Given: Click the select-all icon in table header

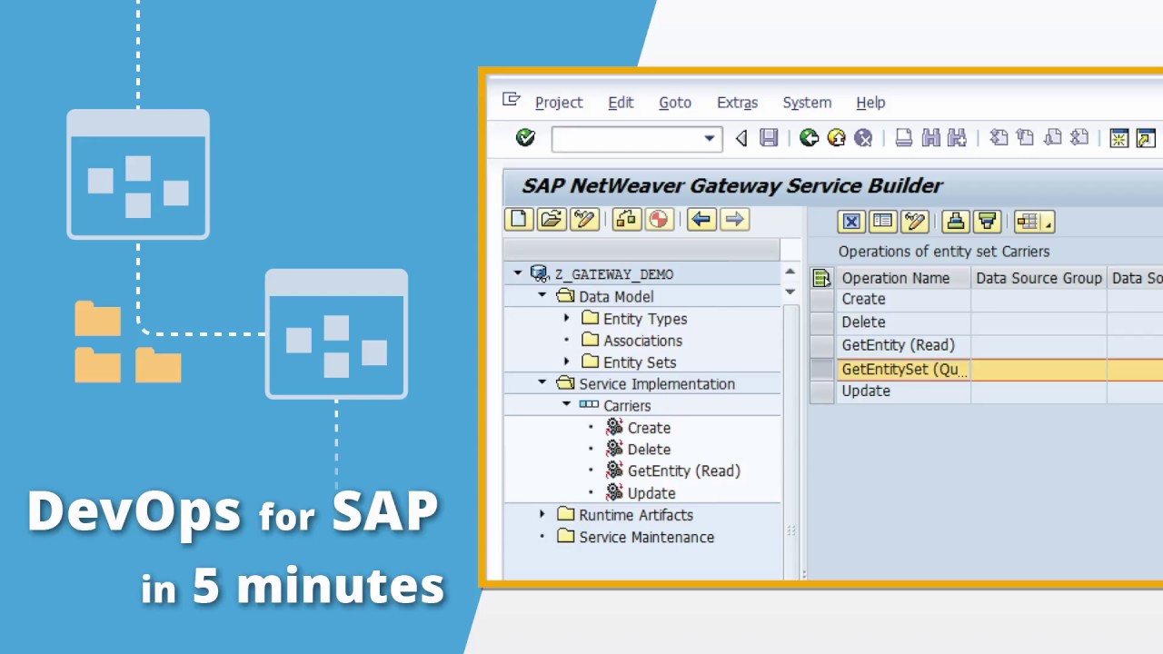Looking at the screenshot, I should [x=821, y=278].
